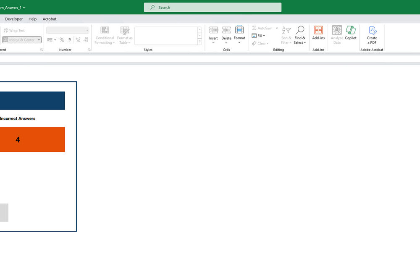Screen dimensions: 420x253
Task: Open Number format dialog launcher
Action: pos(89,50)
